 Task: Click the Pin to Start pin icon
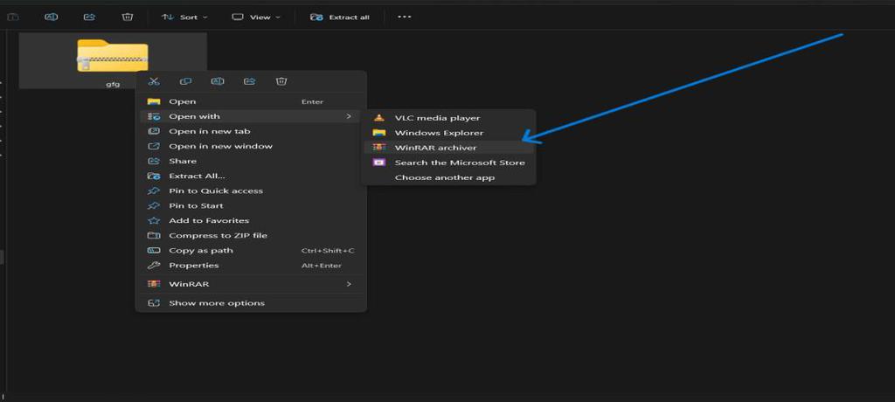pos(154,205)
